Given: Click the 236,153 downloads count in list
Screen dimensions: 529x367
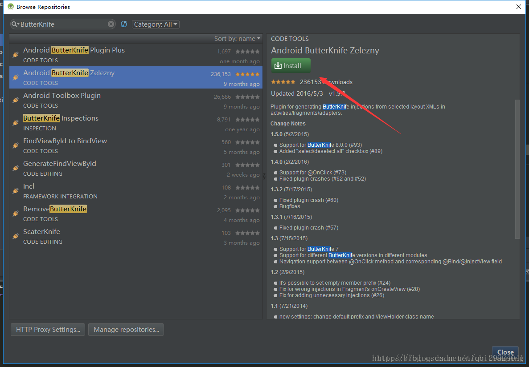Looking at the screenshot, I should pyautogui.click(x=221, y=74).
